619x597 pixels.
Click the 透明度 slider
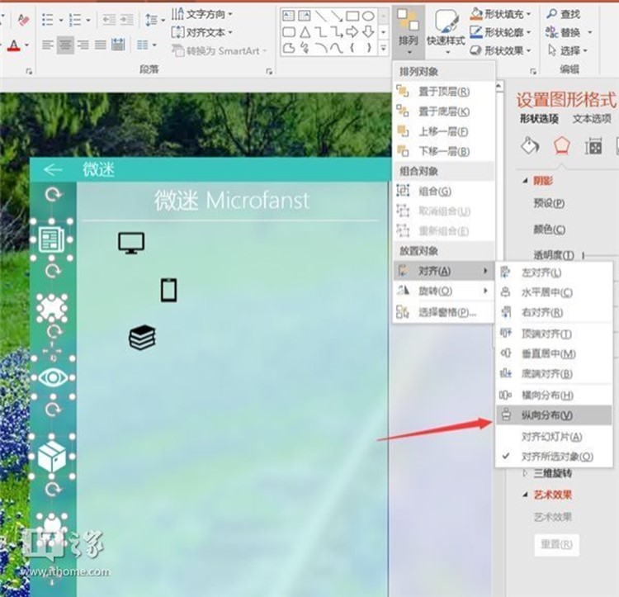coord(585,255)
